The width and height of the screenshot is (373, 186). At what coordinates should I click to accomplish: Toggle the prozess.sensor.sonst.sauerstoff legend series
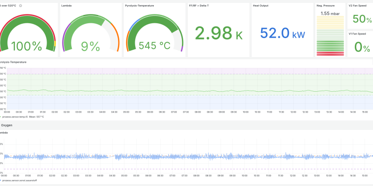(27, 179)
